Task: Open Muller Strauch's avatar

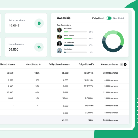Action: tap(59, 37)
